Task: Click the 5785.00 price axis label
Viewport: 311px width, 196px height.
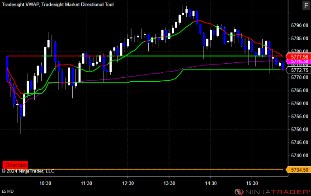Action: click(x=300, y=38)
